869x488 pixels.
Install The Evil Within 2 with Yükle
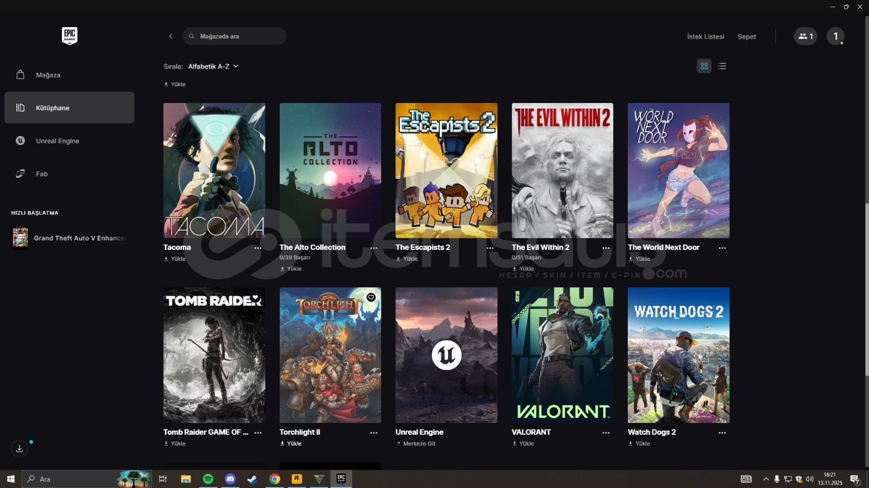tap(523, 268)
